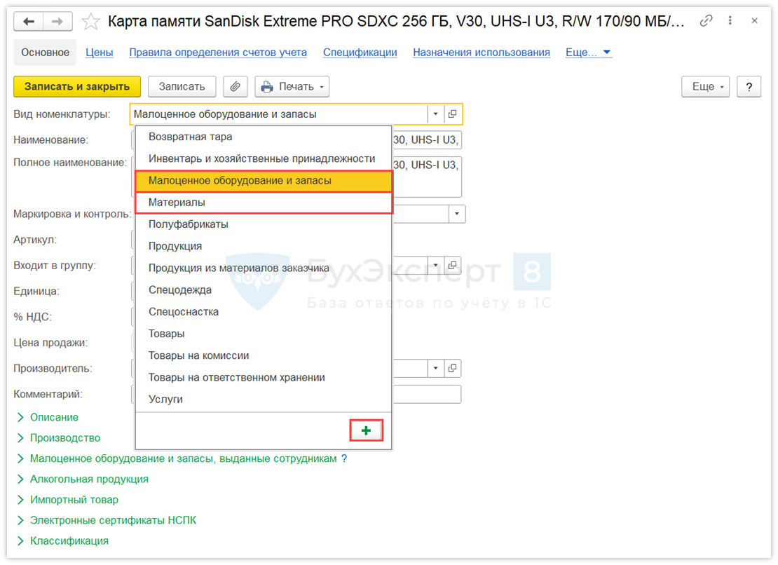The height and width of the screenshot is (565, 778).
Task: Click the Наименование text field
Action: [426, 140]
